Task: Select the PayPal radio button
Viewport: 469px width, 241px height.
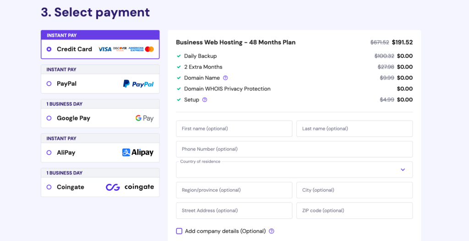Action: (x=49, y=84)
